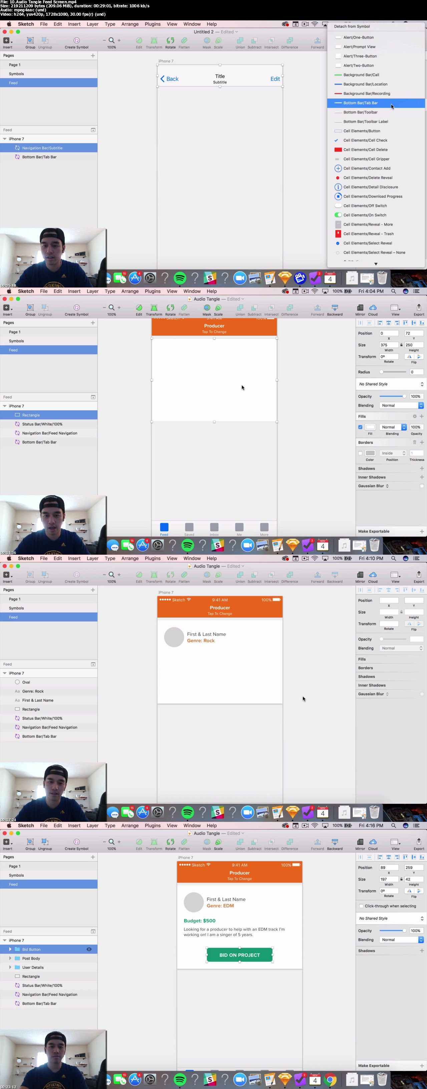Click the add page plus in 4:10 PM window
The image size is (427, 1089).
tap(92, 590)
